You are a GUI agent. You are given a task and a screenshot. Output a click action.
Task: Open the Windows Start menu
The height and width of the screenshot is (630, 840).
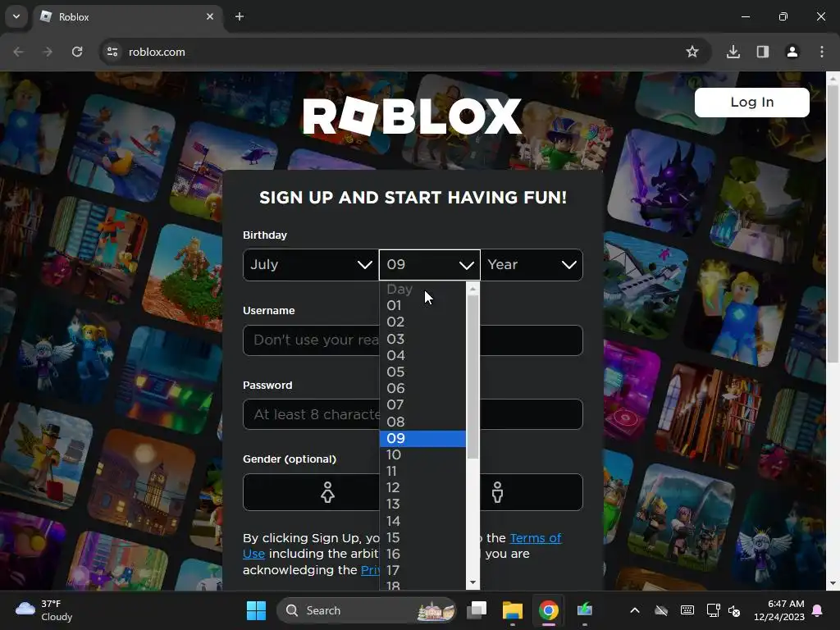[x=256, y=610]
